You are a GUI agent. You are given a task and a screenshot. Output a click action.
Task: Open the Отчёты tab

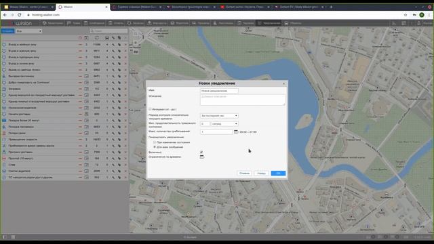116,23
